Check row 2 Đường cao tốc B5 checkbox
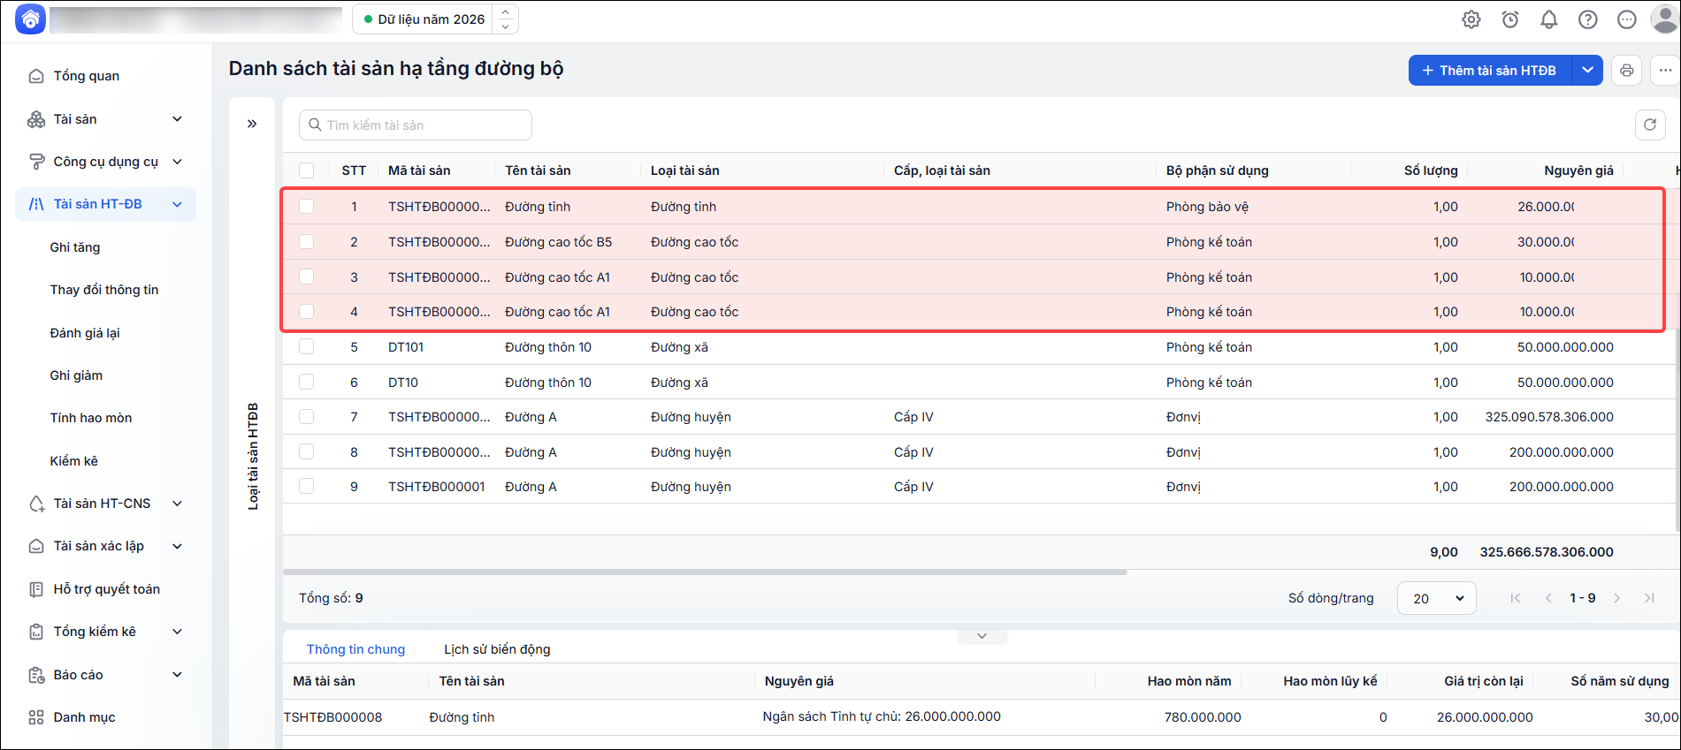 coord(306,241)
